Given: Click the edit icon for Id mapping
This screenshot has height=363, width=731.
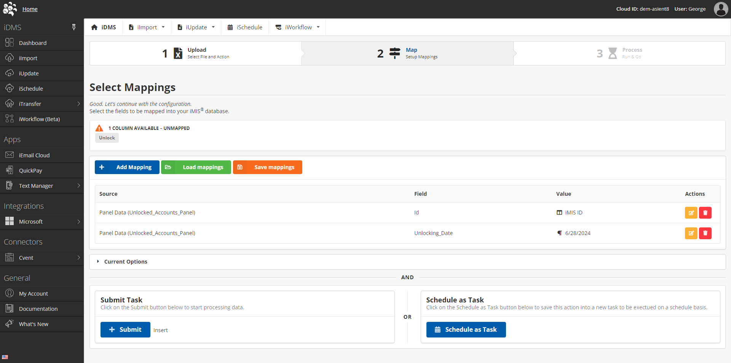Looking at the screenshot, I should [x=691, y=213].
